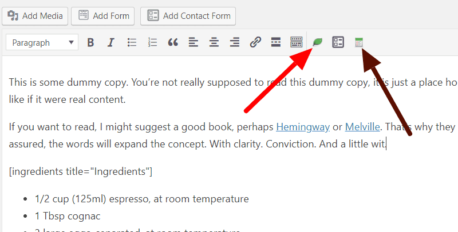Image resolution: width=458 pixels, height=232 pixels.
Task: Click the green leaf shortcode icon
Action: 318,42
